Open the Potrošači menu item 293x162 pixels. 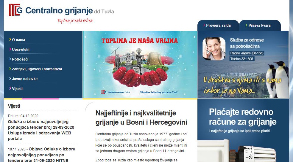[x=20, y=59]
